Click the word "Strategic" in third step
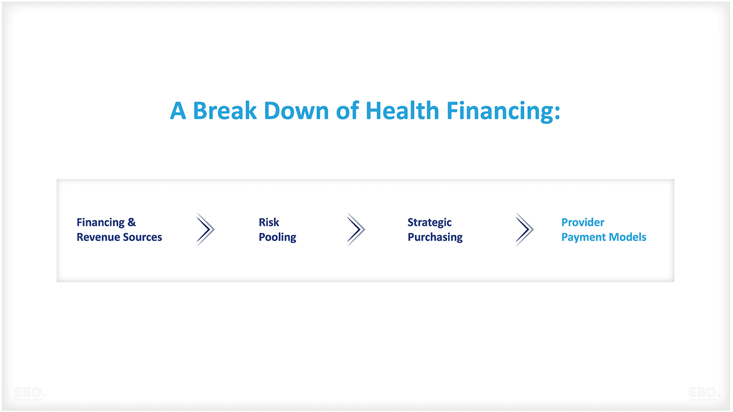The width and height of the screenshot is (733, 412). 429,222
